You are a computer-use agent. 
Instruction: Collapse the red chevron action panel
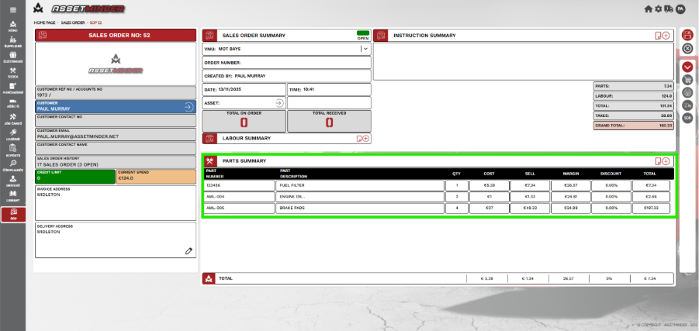[x=687, y=67]
